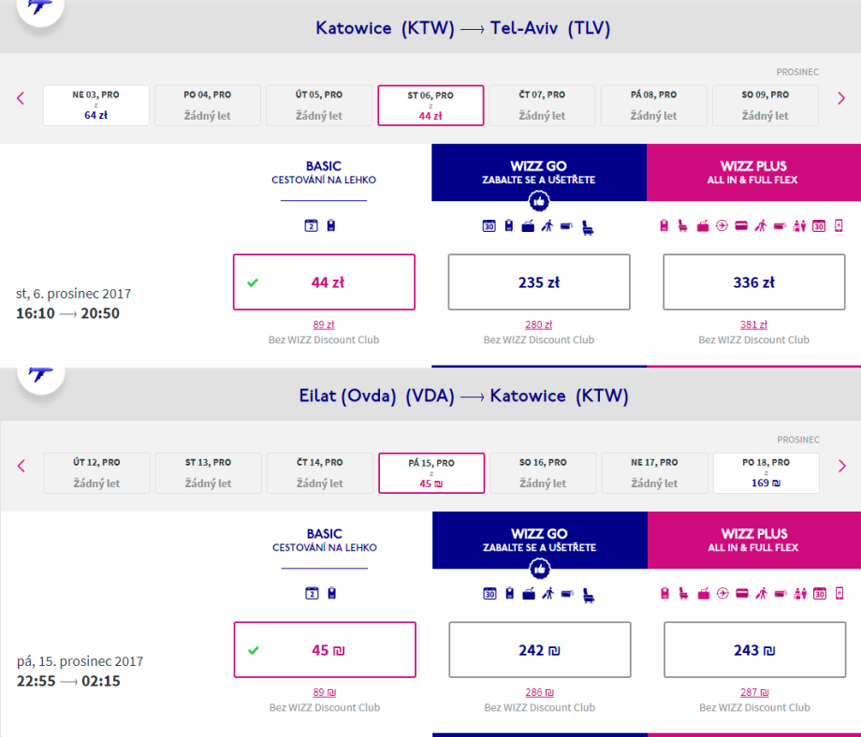
Task: Click phone icon under Tel-Aviv flight WIZZ PLUS
Action: click(839, 225)
